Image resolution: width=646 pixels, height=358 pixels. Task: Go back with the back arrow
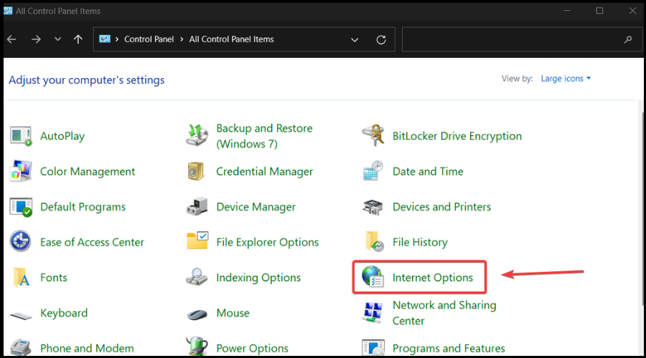click(11, 39)
